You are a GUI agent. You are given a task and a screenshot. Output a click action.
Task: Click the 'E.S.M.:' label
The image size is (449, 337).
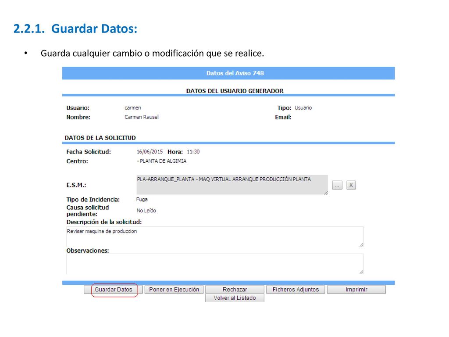[76, 185]
